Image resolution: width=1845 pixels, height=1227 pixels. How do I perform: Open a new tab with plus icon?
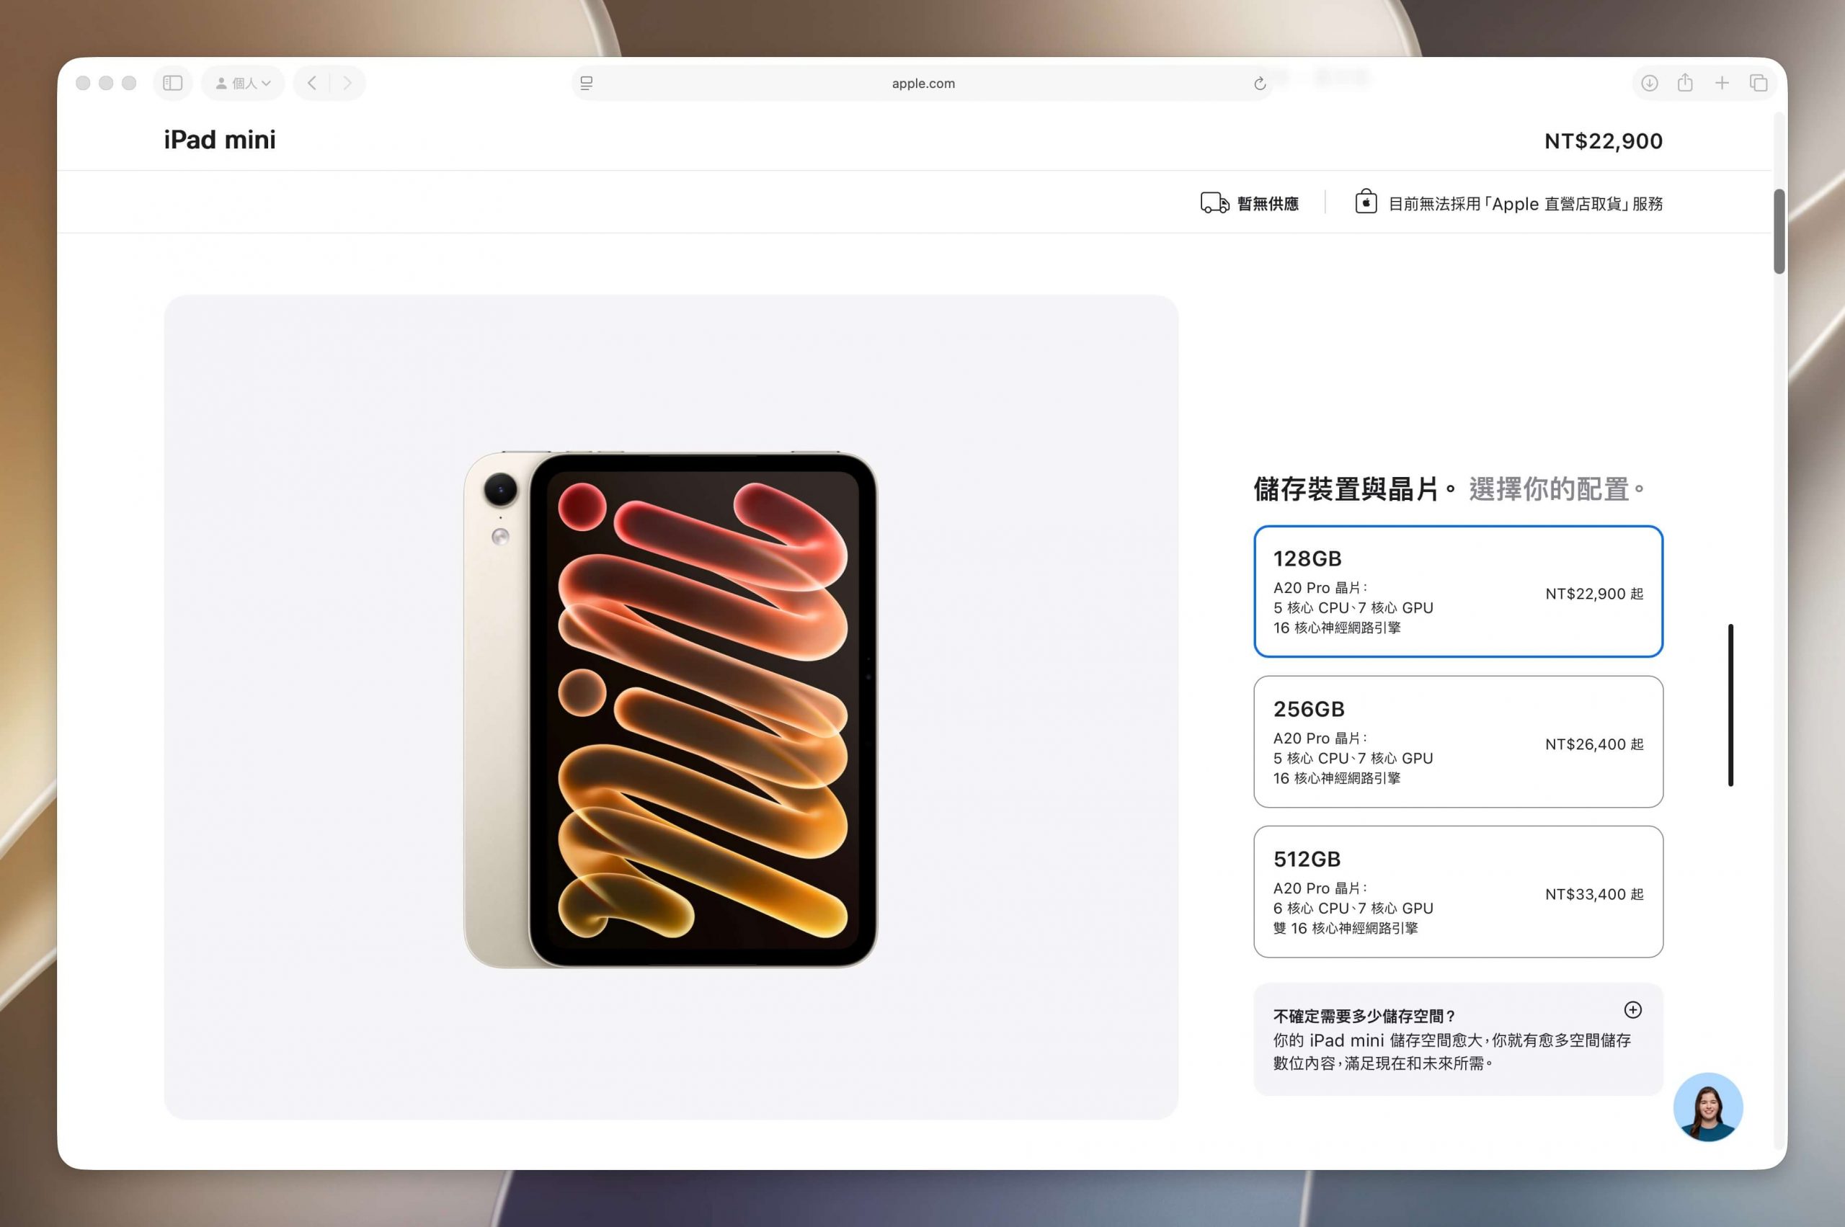point(1722,83)
